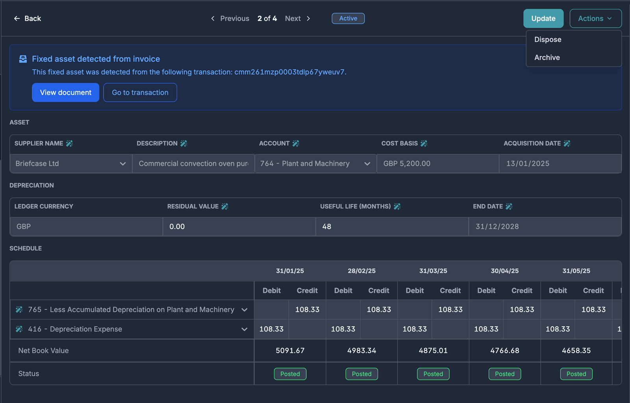The image size is (630, 403).
Task: Click magic wand icon beside Supplier Name
Action: point(69,143)
